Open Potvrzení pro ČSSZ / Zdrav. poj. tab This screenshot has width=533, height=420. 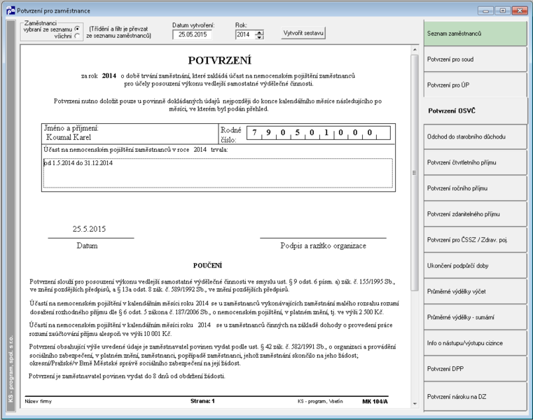coord(475,240)
